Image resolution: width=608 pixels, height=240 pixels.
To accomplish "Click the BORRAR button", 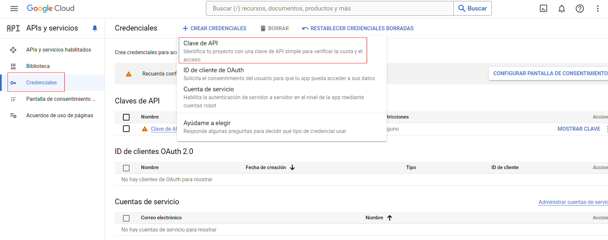I will pos(274,28).
